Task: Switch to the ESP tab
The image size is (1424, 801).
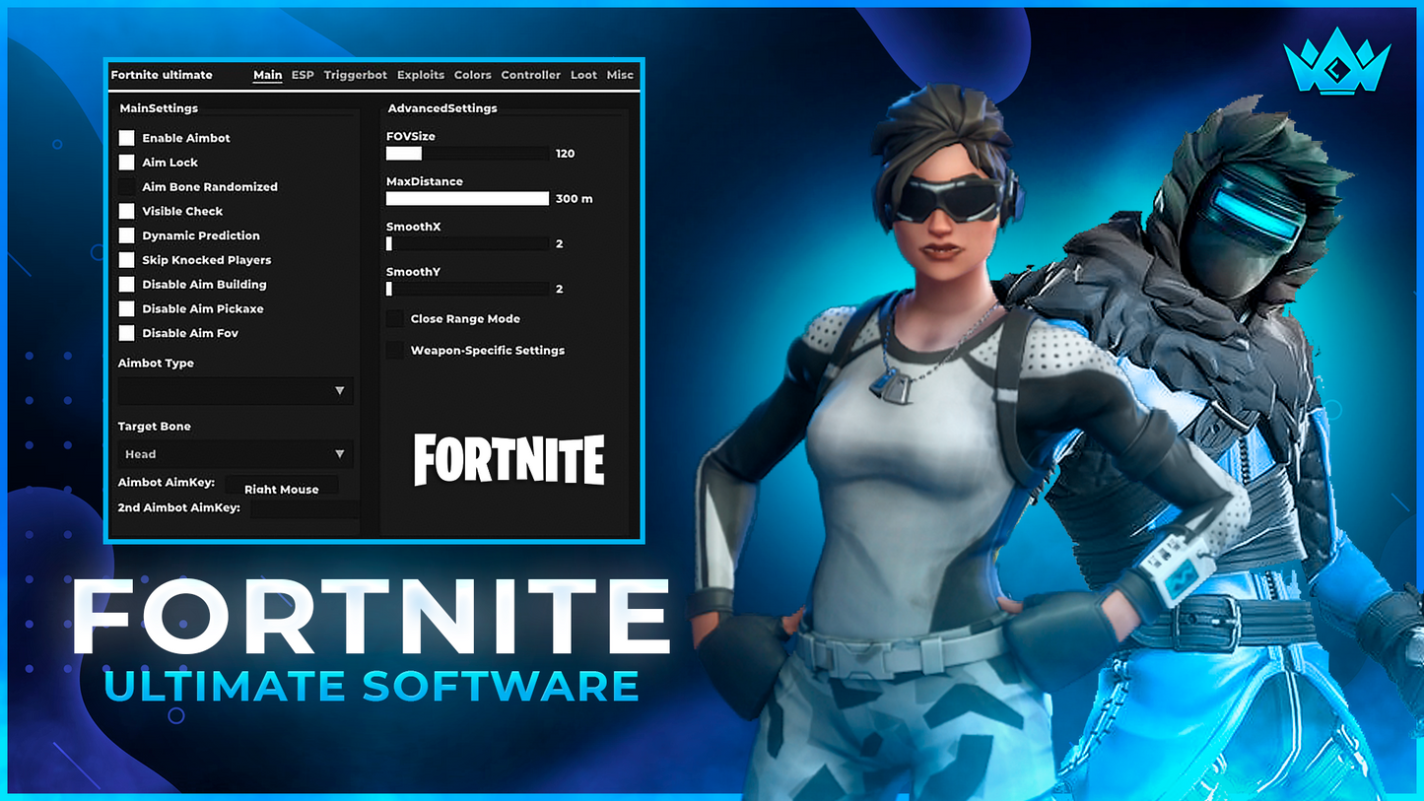Action: coord(302,75)
